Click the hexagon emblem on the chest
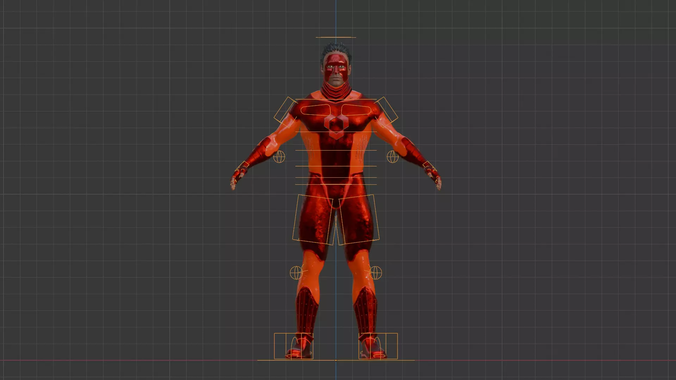 pyautogui.click(x=336, y=127)
